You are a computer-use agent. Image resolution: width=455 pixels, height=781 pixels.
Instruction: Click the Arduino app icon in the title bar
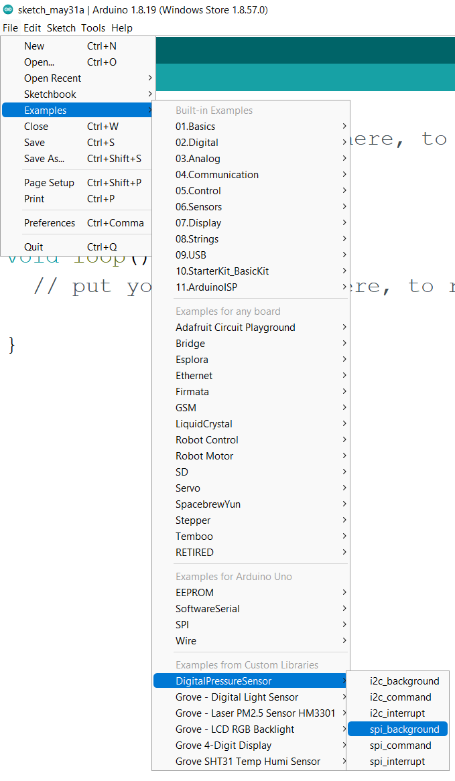pos(8,9)
